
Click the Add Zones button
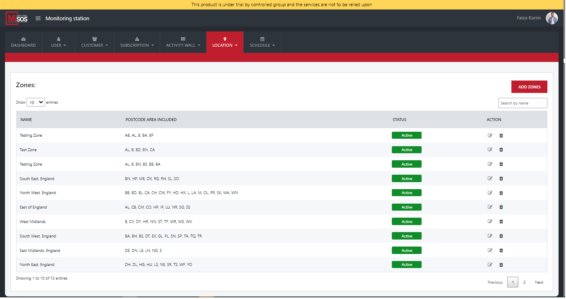529,87
